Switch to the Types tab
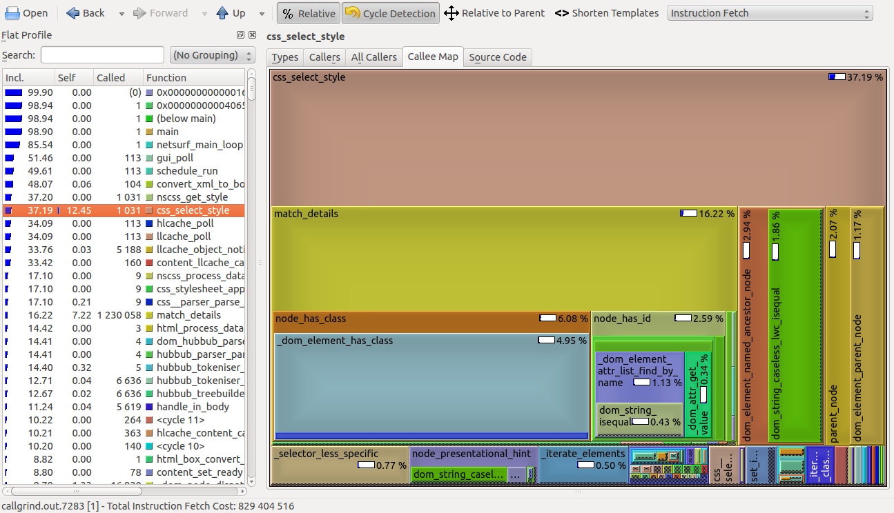This screenshot has height=513, width=894. (x=285, y=57)
